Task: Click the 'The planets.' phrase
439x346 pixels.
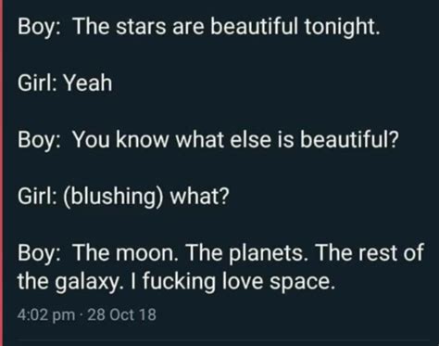Action: click(246, 253)
